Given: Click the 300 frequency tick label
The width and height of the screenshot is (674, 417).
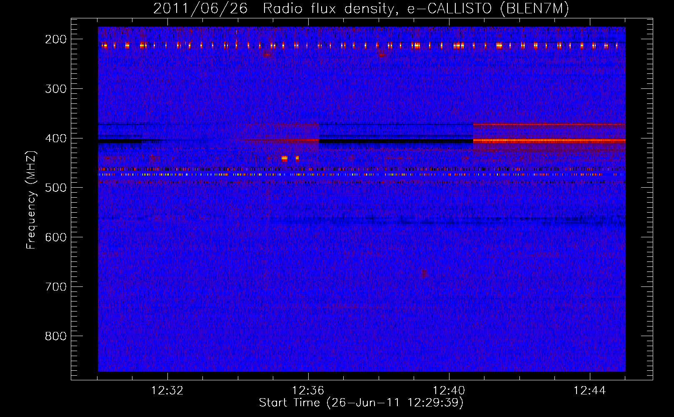Looking at the screenshot, I should click(56, 89).
